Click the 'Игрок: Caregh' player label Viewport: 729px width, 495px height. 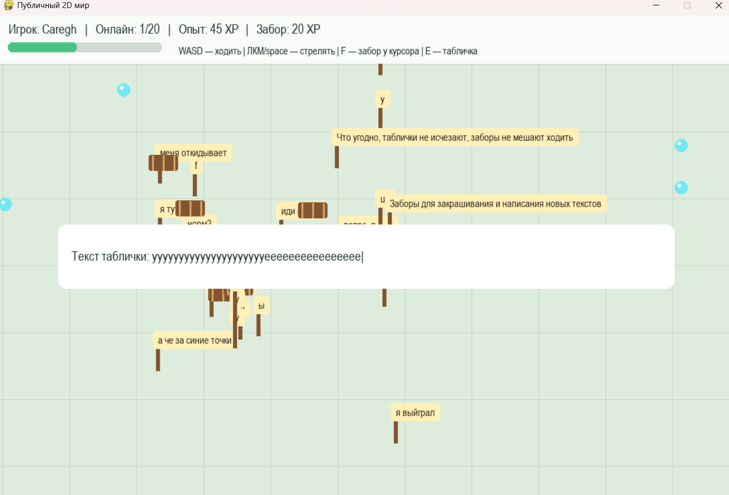coord(42,29)
